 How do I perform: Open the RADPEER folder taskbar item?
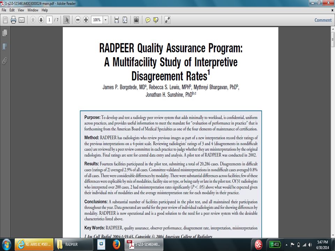[74, 244]
